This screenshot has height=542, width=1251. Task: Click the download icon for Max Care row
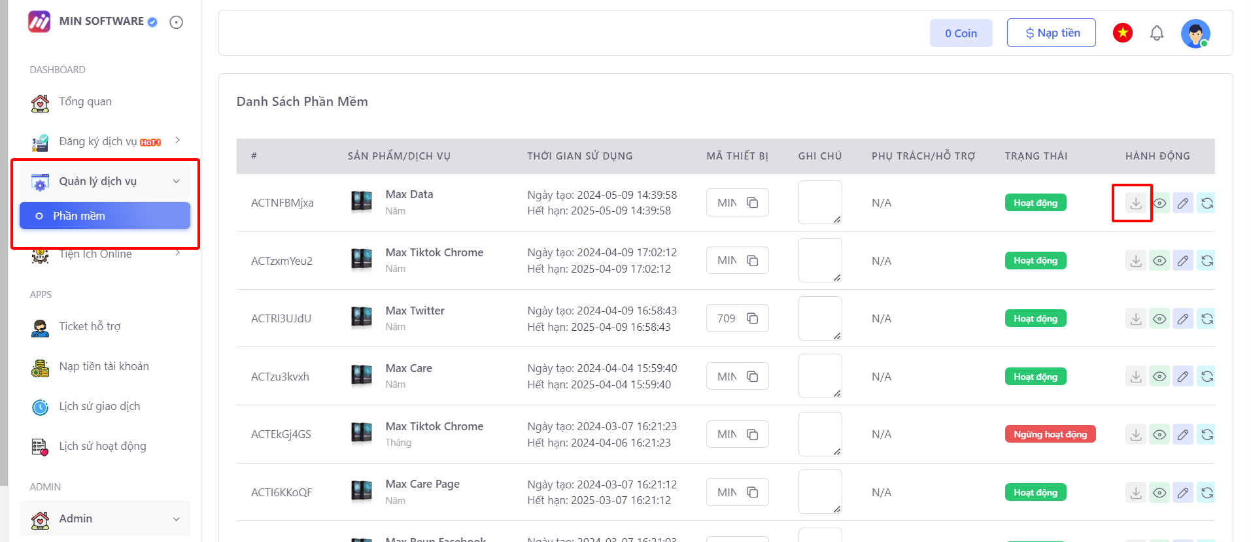(x=1136, y=377)
